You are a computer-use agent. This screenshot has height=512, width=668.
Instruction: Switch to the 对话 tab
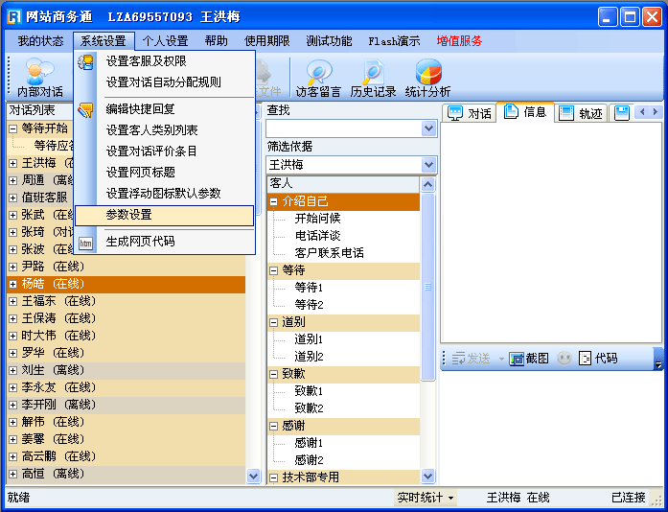click(470, 113)
